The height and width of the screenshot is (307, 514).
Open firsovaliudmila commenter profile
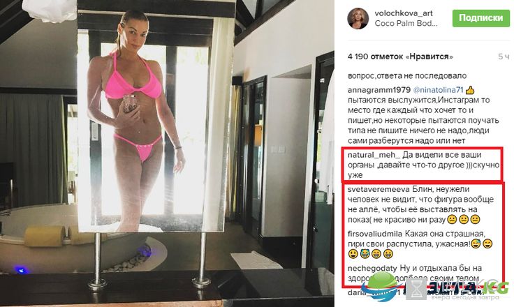click(375, 234)
